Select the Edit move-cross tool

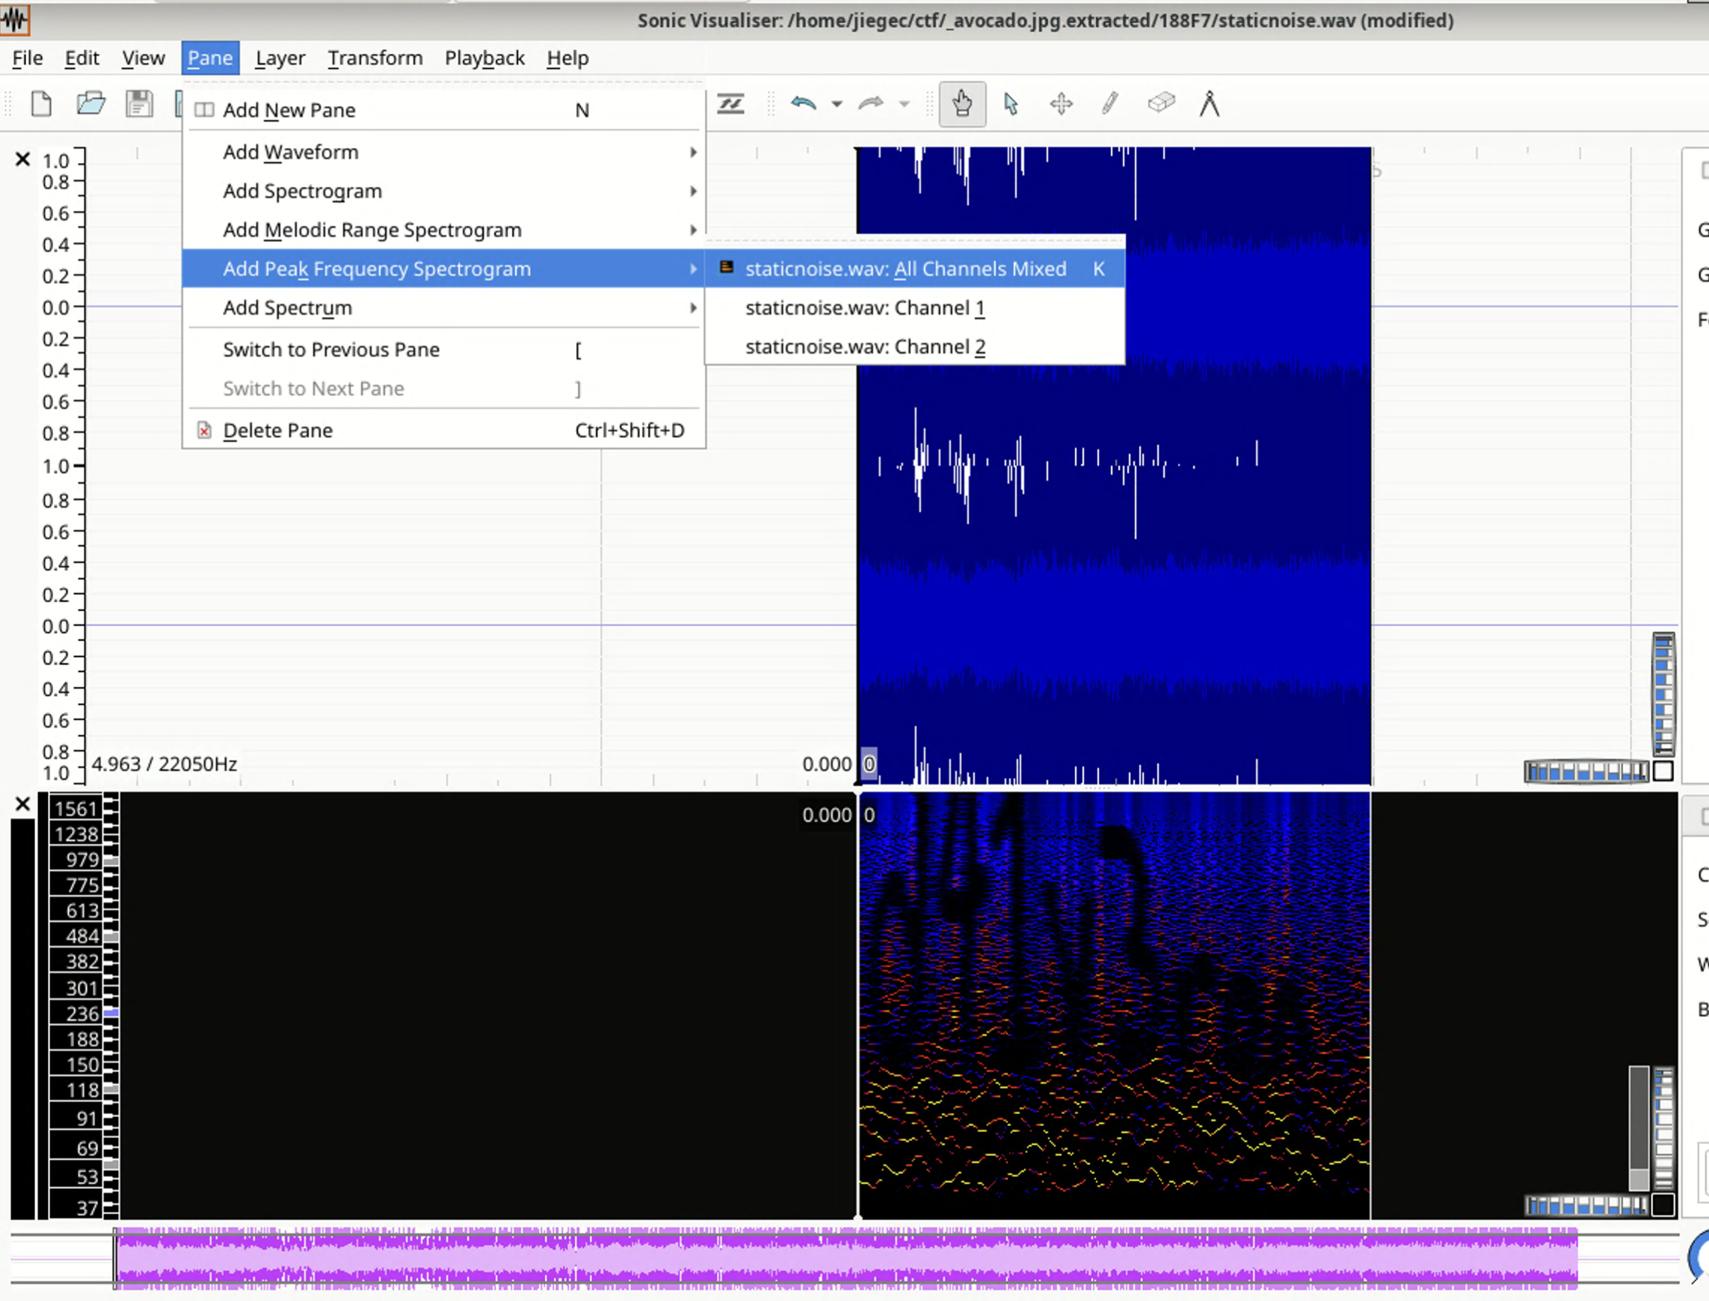tap(1061, 103)
